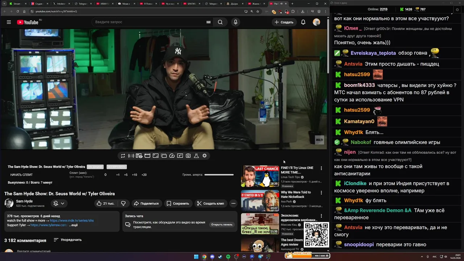Click the Открыть панель chat replay button
This screenshot has width=464, height=261.
(x=222, y=224)
